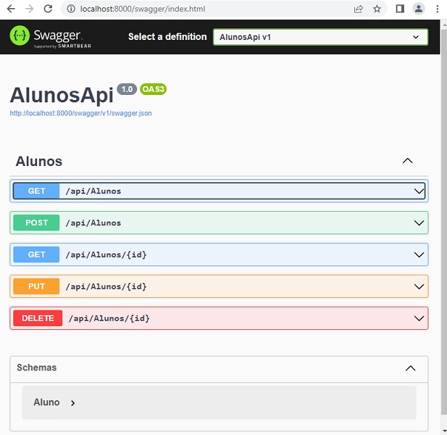
Task: Open the AlunosApi v1 definition dropdown
Action: click(319, 37)
